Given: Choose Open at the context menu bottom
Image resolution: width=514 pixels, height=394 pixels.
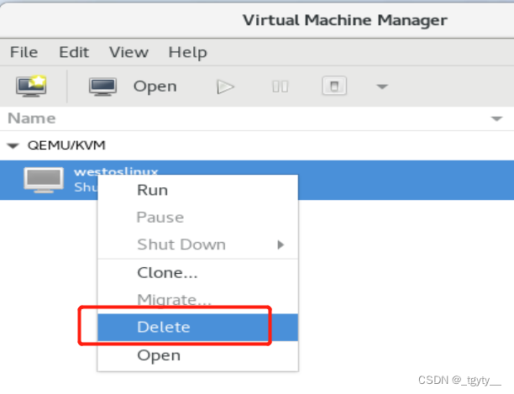Looking at the screenshot, I should coord(159,355).
